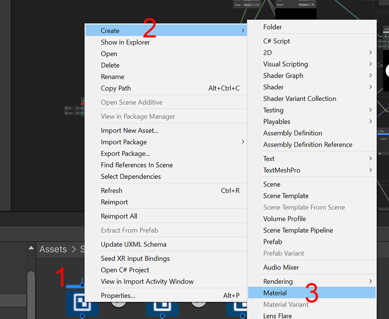Choose Import New Asset from the menu
The height and width of the screenshot is (319, 389).
tap(130, 131)
